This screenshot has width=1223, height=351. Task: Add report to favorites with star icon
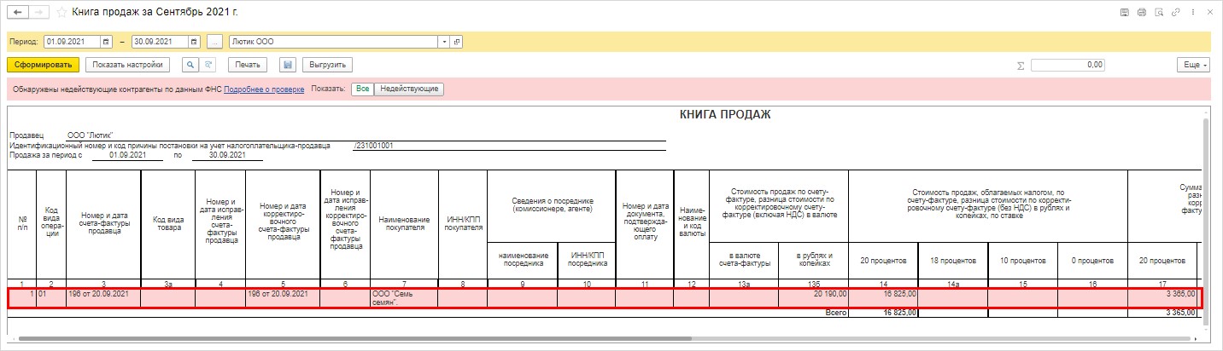62,13
